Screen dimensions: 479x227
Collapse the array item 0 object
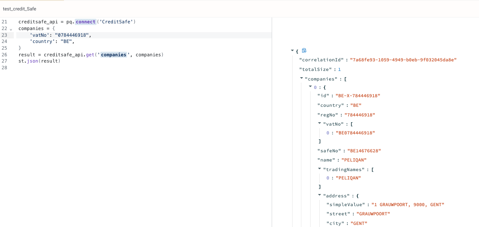click(x=311, y=87)
